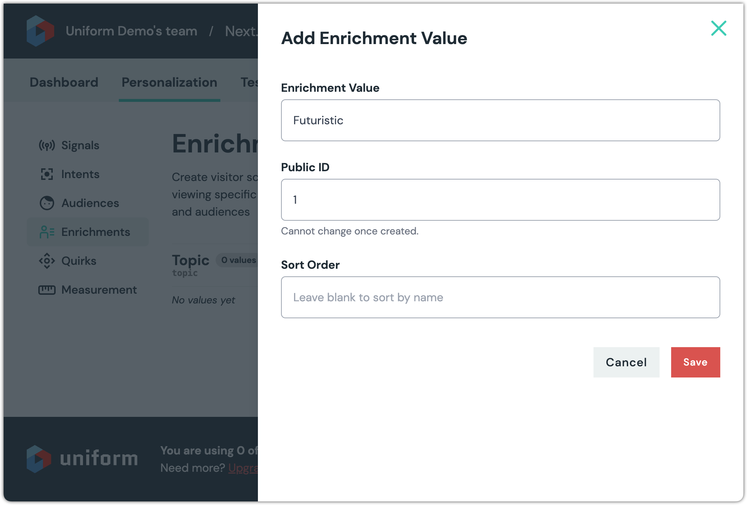
Task: Click the Quirks diamond-arrows icon
Action: tap(47, 261)
